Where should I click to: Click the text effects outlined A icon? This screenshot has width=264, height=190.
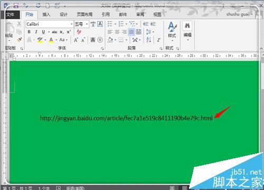[29, 40]
